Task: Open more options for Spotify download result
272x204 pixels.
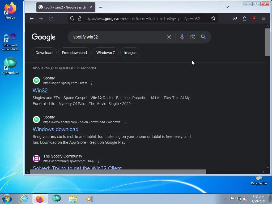Action: [x=125, y=122]
